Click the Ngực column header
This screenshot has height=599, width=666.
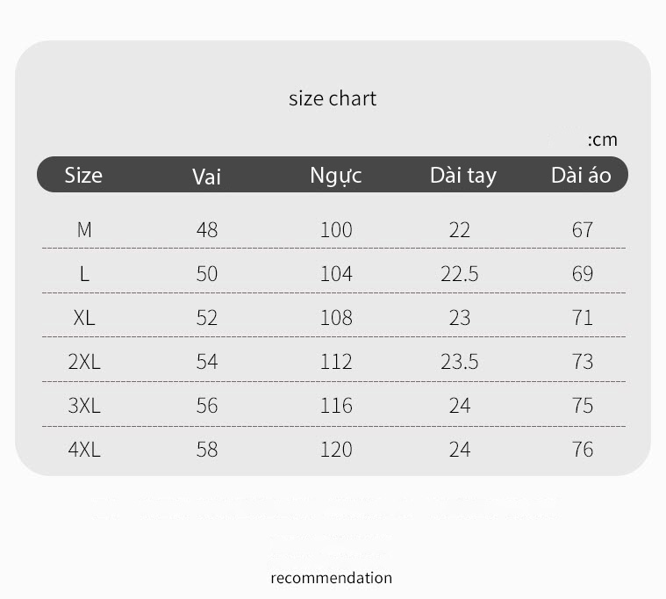point(335,176)
